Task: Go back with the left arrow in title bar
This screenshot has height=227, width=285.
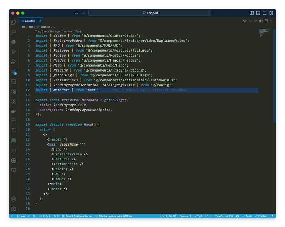Action: [x=77, y=13]
